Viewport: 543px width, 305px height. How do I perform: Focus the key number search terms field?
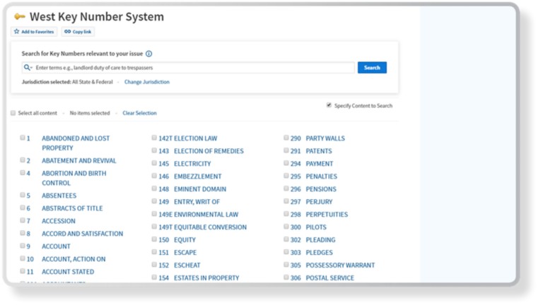pyautogui.click(x=188, y=68)
